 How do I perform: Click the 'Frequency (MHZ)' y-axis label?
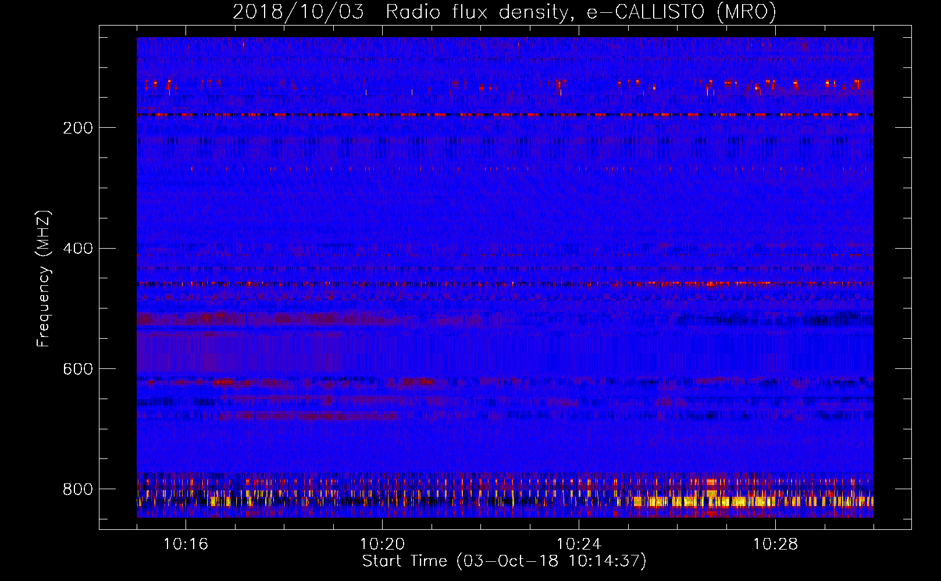[x=43, y=278]
